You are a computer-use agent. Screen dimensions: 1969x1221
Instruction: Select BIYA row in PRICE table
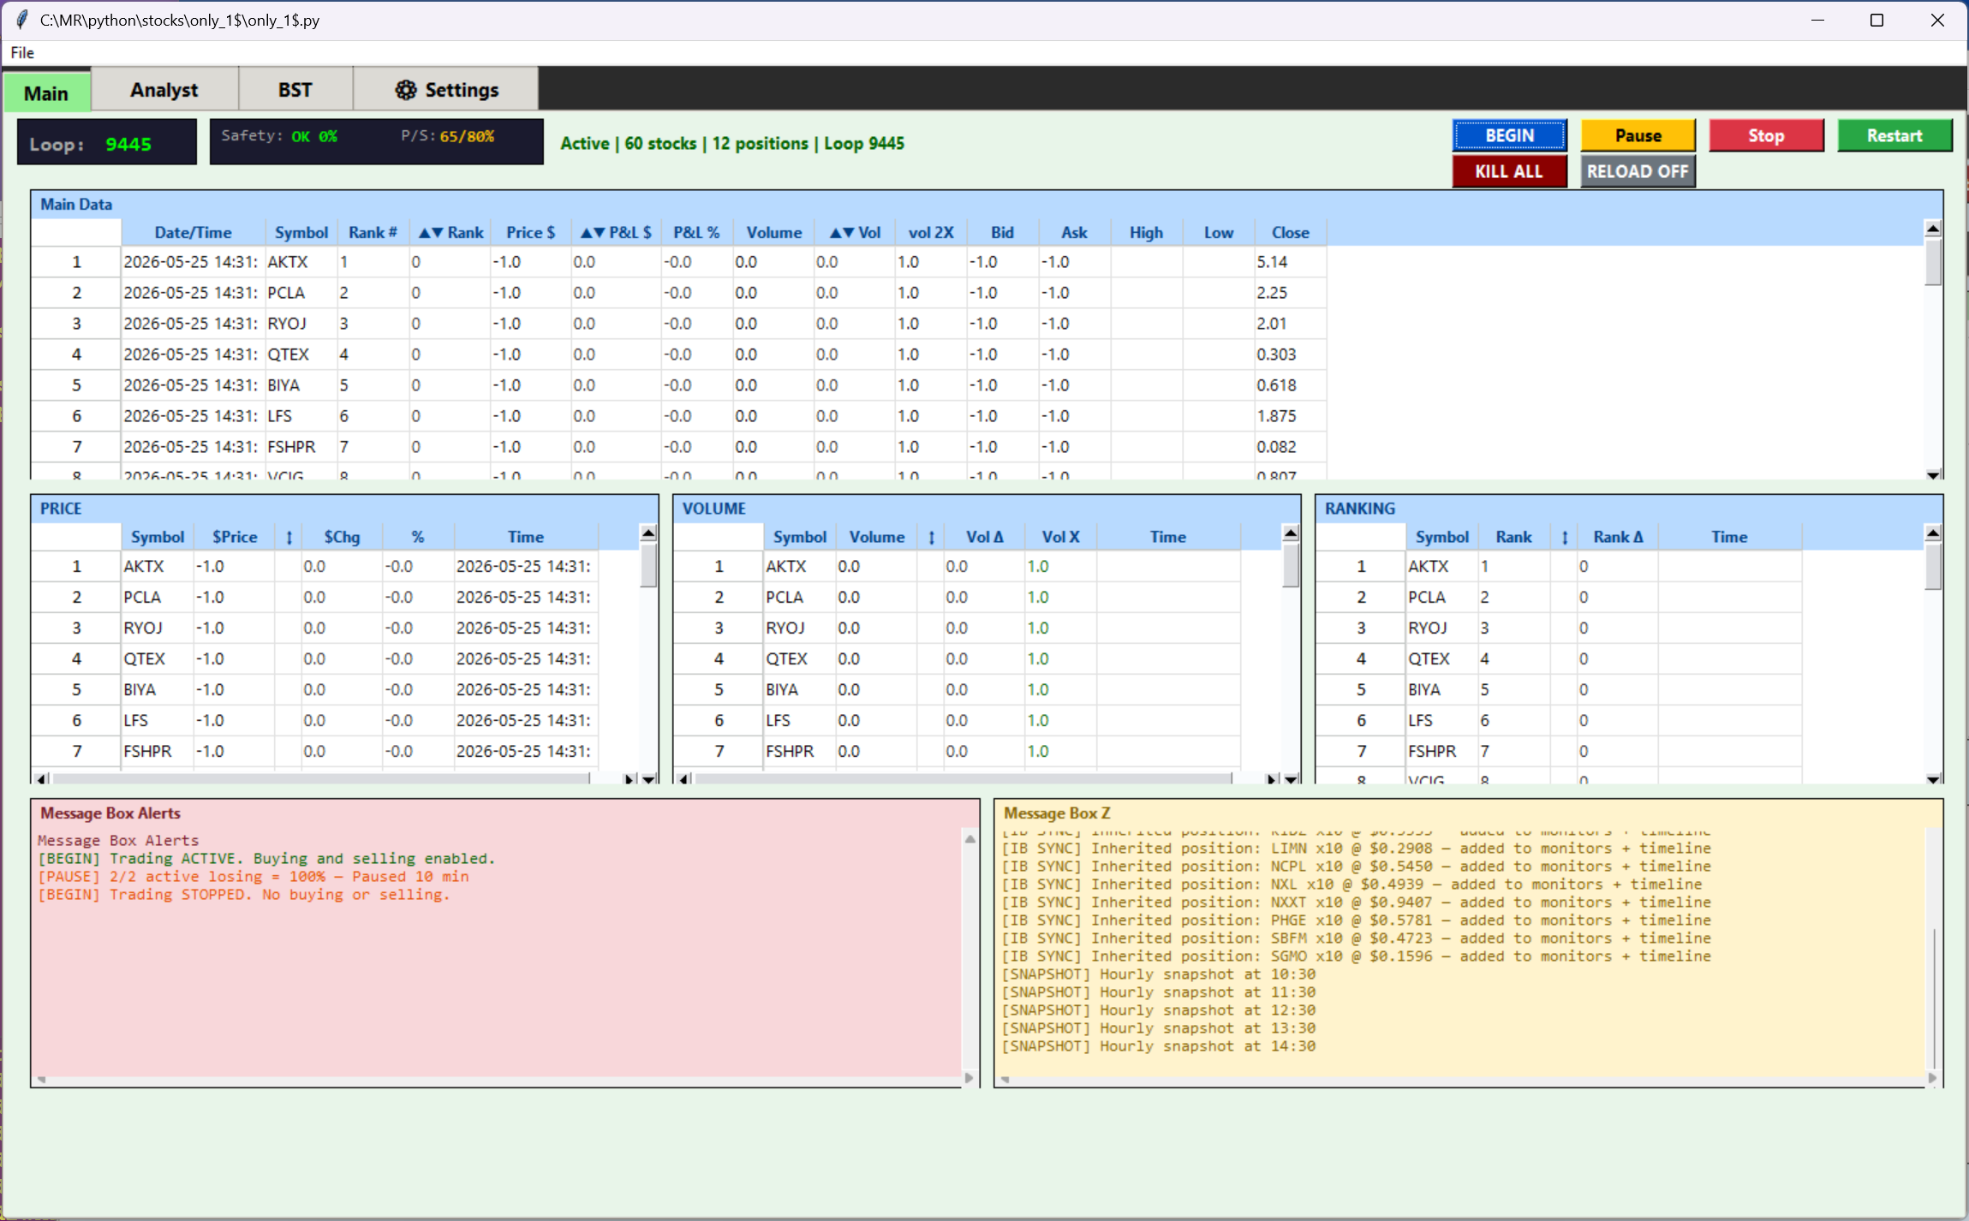tap(315, 689)
